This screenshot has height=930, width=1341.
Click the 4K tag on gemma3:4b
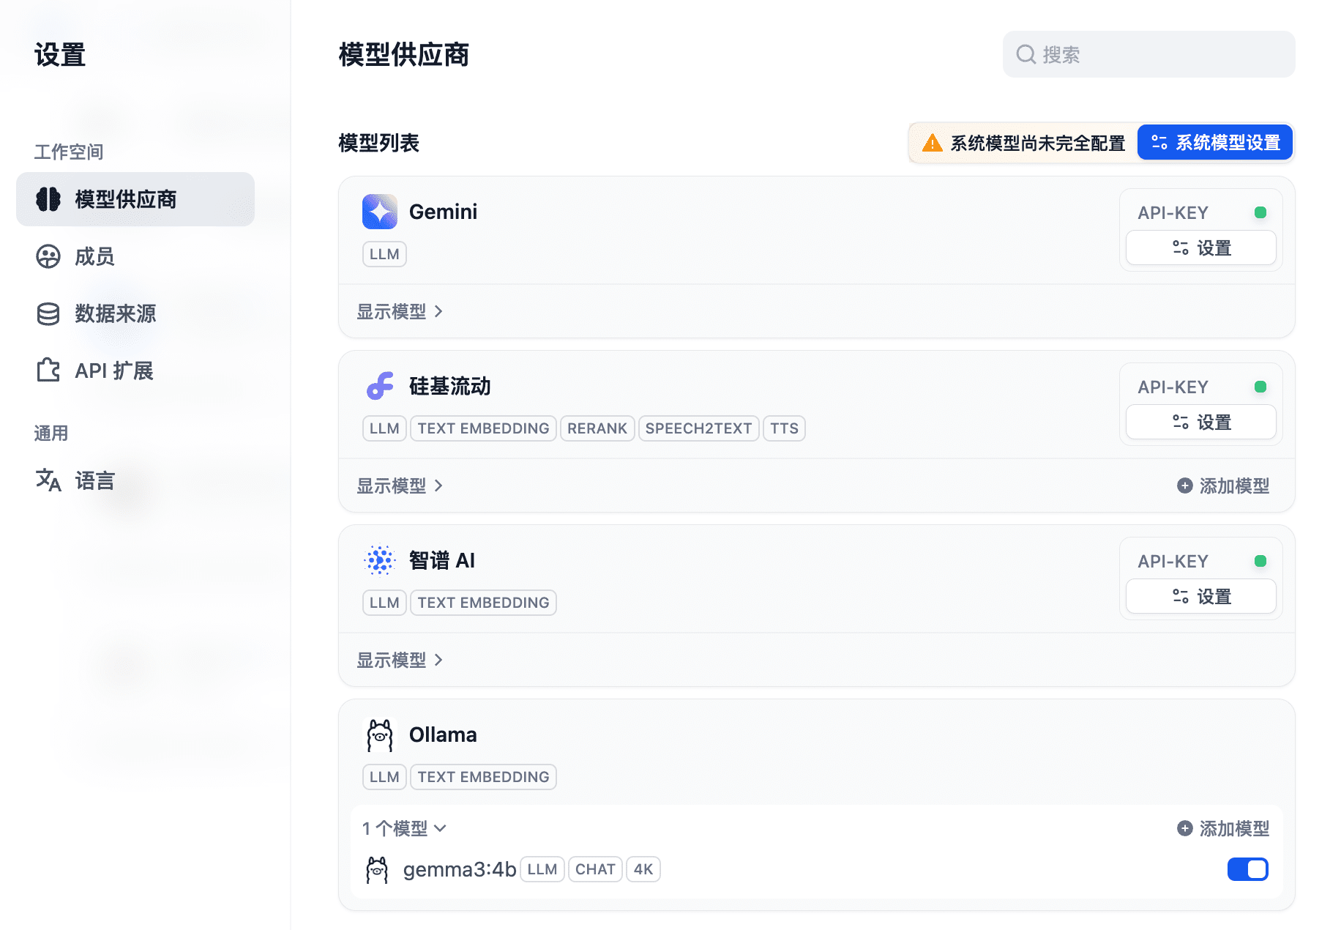pyautogui.click(x=643, y=869)
